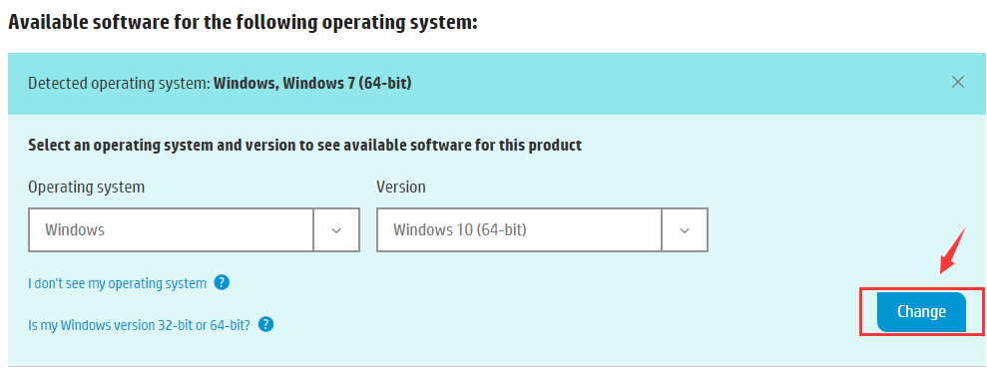Dismiss the detected operating system banner
Screen dimensions: 987x368
957,83
